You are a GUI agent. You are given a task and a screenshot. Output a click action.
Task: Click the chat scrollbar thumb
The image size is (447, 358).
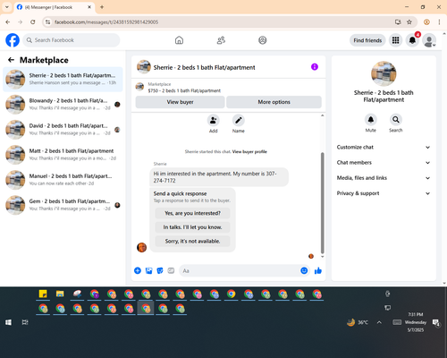[x=322, y=203]
